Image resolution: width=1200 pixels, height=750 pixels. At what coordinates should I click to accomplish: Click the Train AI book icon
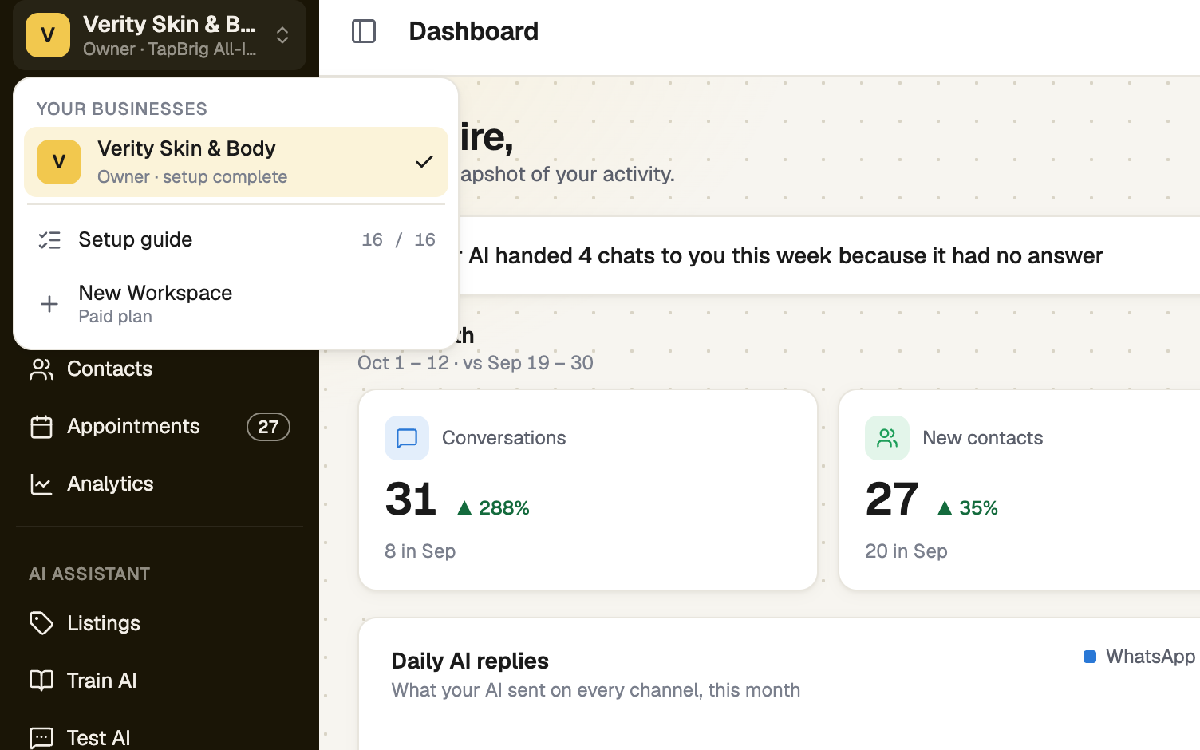pyautogui.click(x=41, y=681)
